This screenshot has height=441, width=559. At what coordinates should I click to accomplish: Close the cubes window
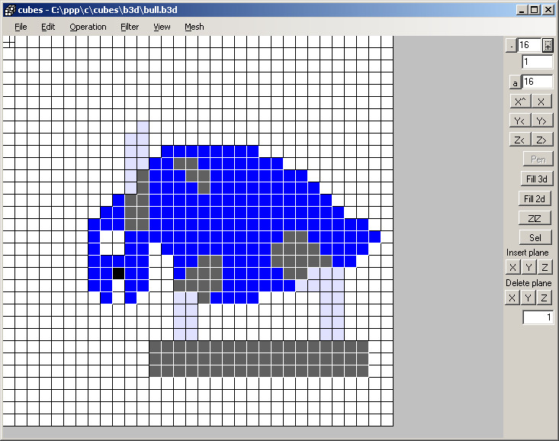(x=548, y=10)
